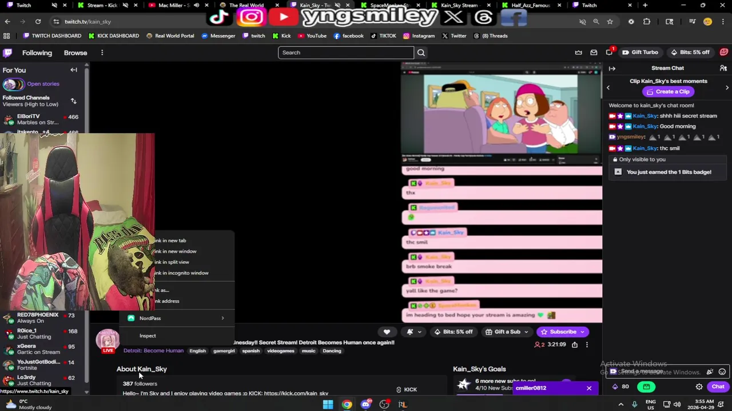
Task: Open Chrome bookmarks apps grid icon
Action: 6,35
